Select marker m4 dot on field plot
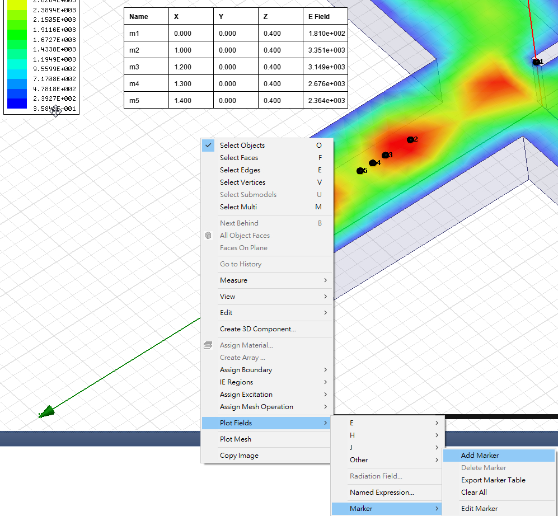The height and width of the screenshot is (516, 558). coord(373,163)
